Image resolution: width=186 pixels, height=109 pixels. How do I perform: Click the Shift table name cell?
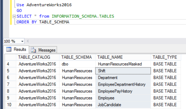click(x=123, y=71)
